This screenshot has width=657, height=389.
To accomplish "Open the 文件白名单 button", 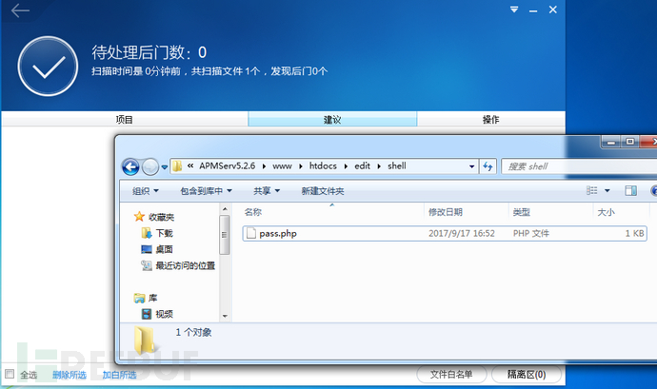I will coord(451,375).
